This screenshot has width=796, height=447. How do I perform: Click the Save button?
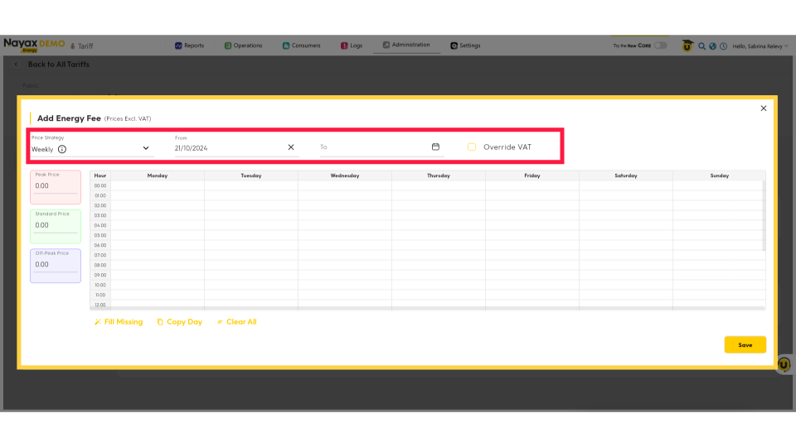click(745, 345)
